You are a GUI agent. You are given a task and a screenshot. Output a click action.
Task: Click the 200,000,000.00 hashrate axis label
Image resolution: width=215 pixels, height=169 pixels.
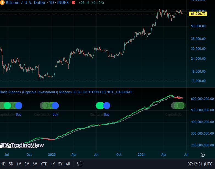(x=202, y=145)
